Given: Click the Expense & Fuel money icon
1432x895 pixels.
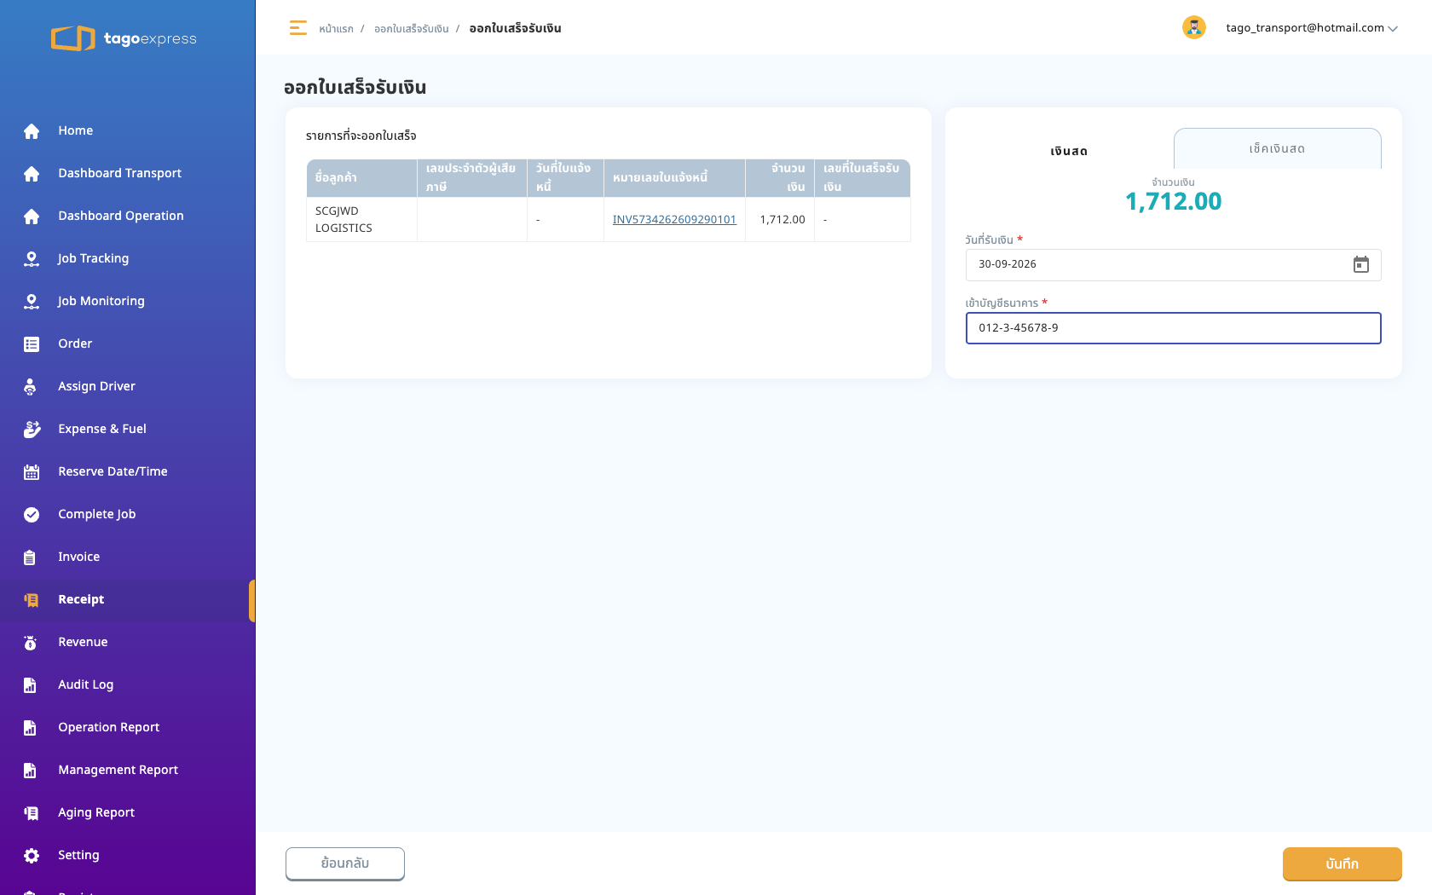Looking at the screenshot, I should click(32, 430).
